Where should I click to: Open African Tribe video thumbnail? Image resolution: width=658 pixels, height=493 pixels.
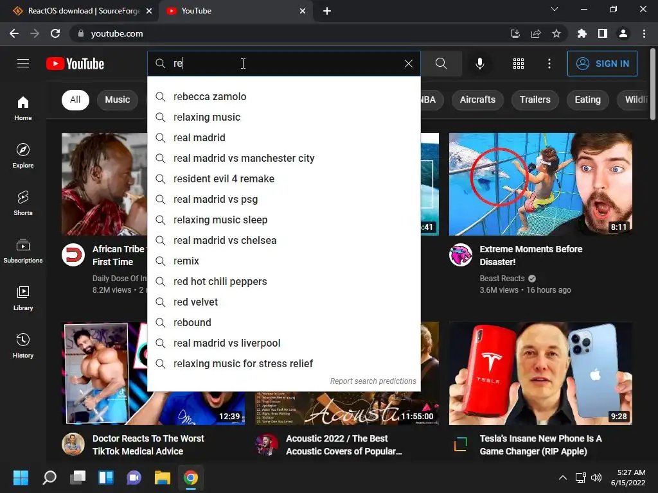point(105,184)
